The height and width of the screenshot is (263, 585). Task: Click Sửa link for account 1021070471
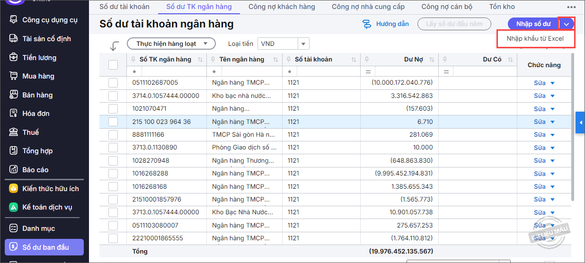pyautogui.click(x=540, y=109)
